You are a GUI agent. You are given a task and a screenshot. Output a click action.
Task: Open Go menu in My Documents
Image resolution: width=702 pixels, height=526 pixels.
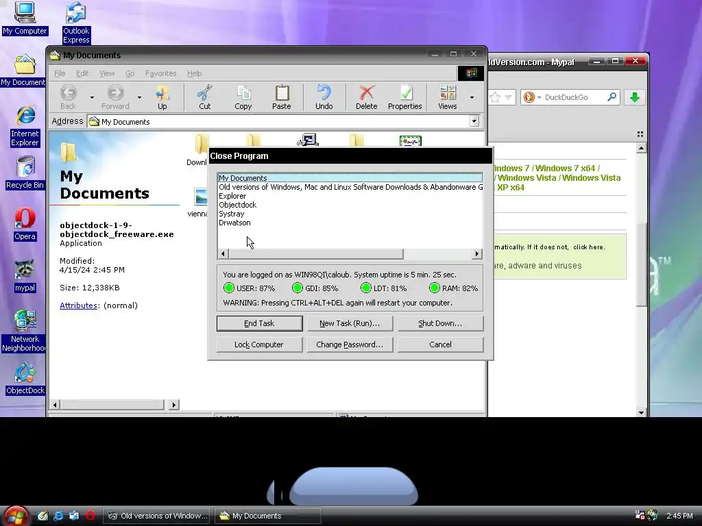click(x=130, y=73)
